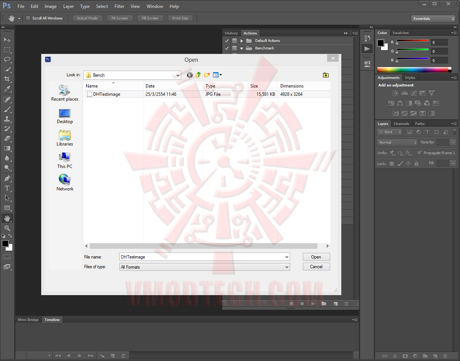Viewport: 460px width, 361px height.
Task: Select the Spot Healing Brush tool
Action: 7,100
